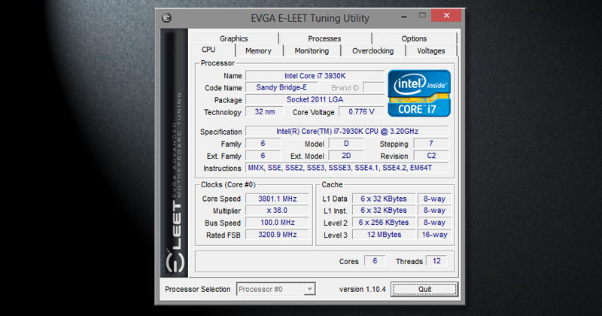602x316 pixels.
Task: Click the Specification field i7-3930K CPU @ 3.20GHz
Action: click(347, 132)
